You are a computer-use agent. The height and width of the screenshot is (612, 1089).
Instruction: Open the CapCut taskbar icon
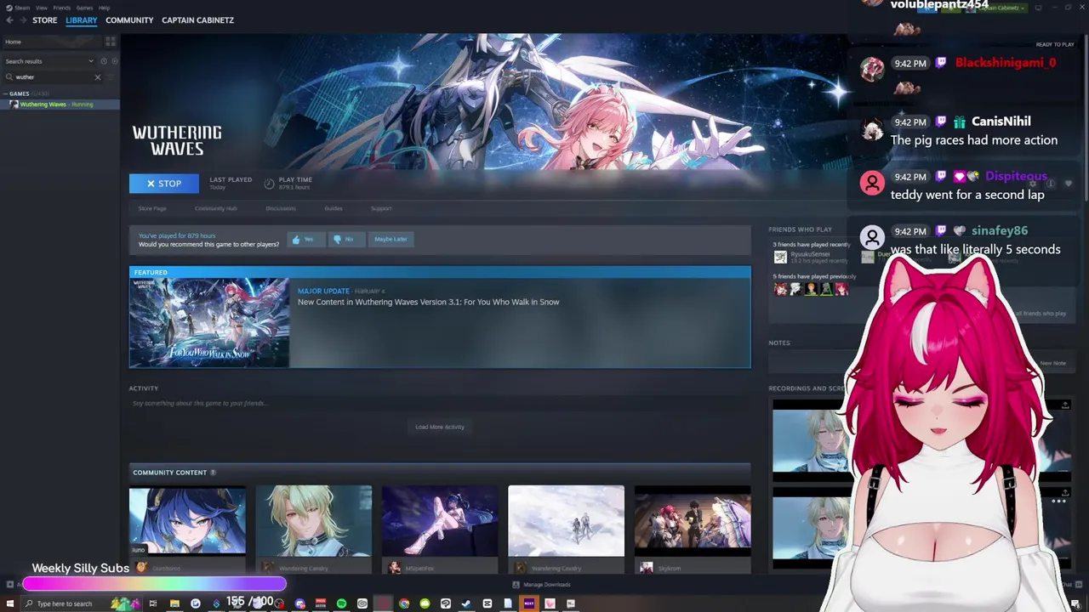tap(487, 603)
